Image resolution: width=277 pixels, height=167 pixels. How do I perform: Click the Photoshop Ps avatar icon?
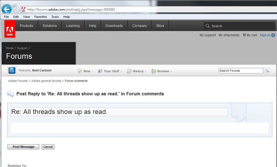12,71
